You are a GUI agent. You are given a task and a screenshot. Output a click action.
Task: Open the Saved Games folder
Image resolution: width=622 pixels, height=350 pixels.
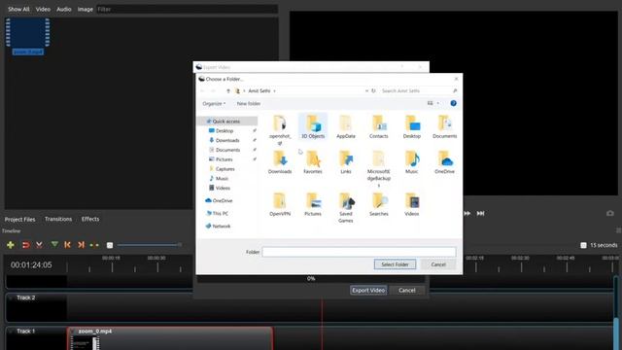(346, 207)
